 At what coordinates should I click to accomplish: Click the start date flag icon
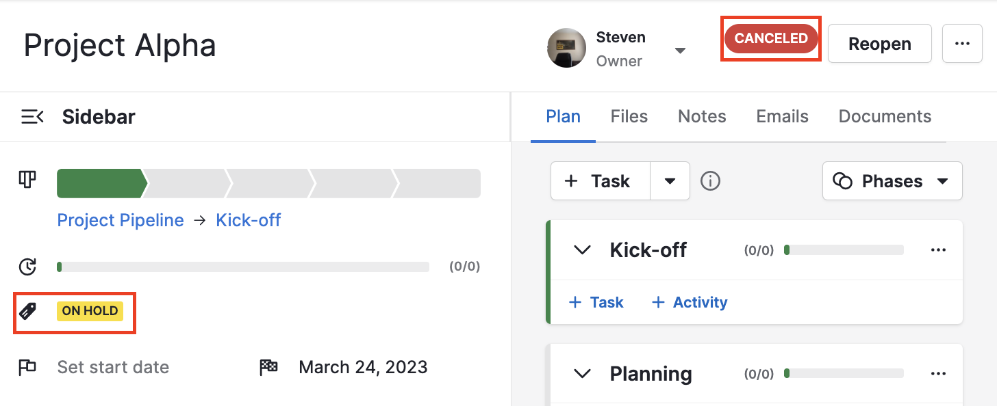coord(27,367)
